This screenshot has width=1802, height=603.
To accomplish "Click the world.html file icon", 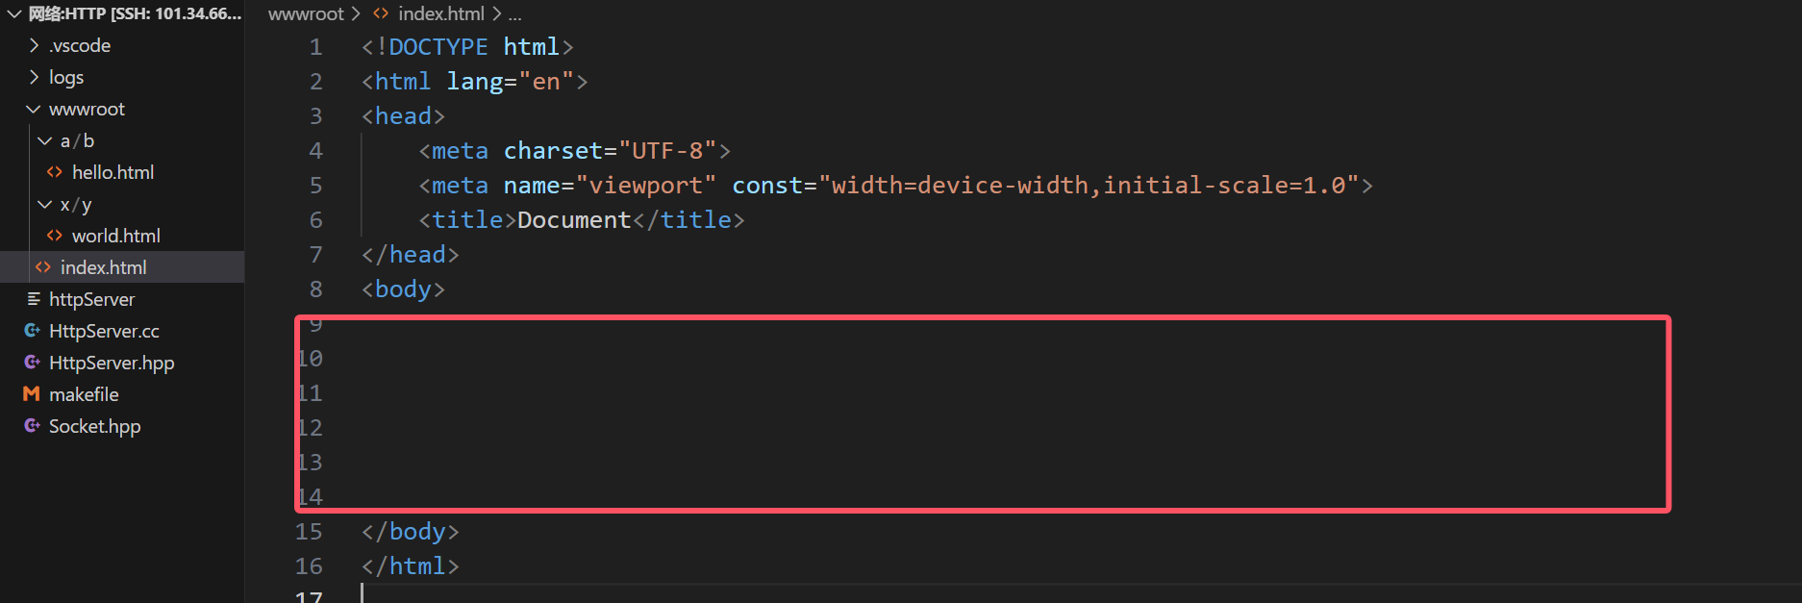I will 55,236.
